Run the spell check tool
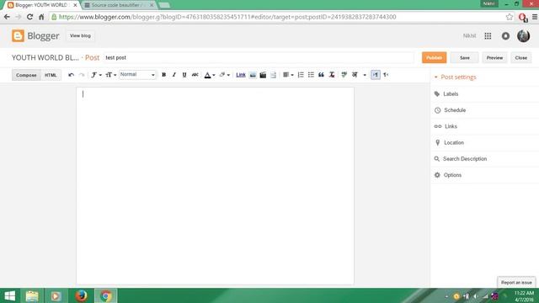Screen dimensions: 539x303 (344, 75)
